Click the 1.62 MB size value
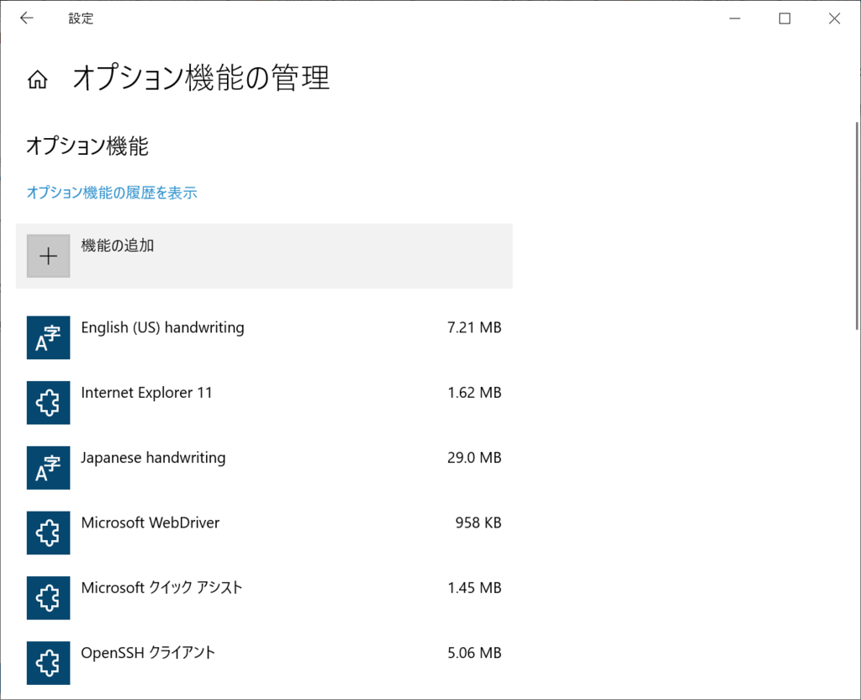This screenshot has width=861, height=700. click(474, 392)
